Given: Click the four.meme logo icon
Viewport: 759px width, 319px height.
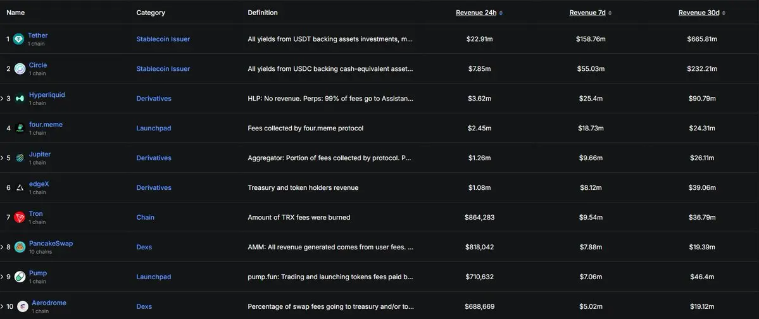Looking at the screenshot, I should click(x=20, y=128).
